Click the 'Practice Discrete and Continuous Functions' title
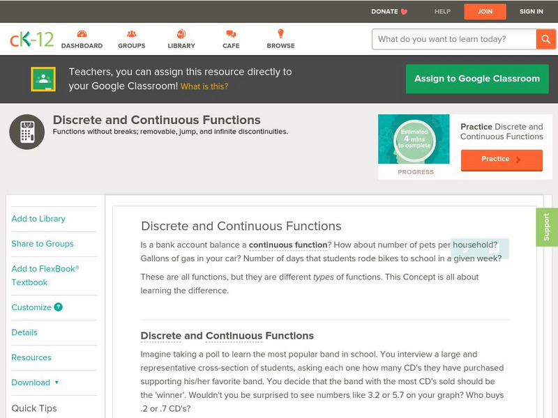The height and width of the screenshot is (418, 558). [502, 132]
